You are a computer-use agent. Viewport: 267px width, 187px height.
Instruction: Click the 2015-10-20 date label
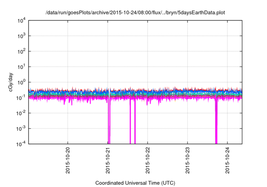[x=68, y=160]
